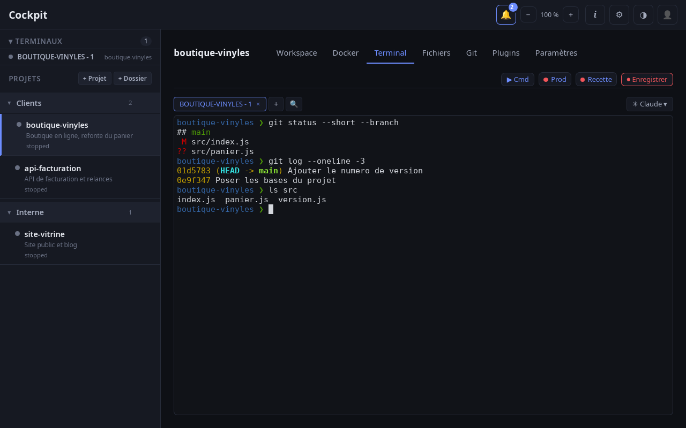Switch to the Git tab
This screenshot has height=428, width=686.
click(x=472, y=52)
